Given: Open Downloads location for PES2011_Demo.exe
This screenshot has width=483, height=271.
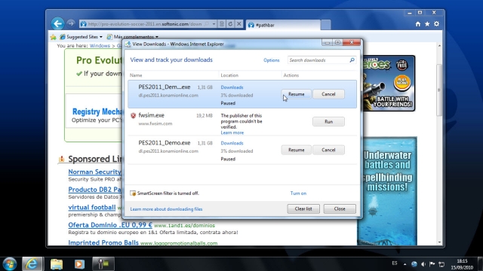Looking at the screenshot, I should [232, 143].
